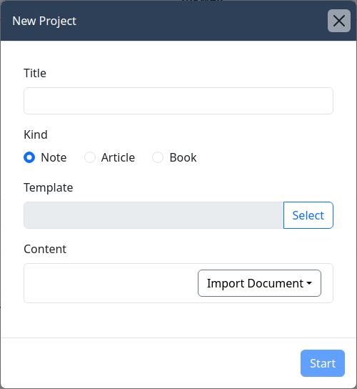Choose the Article radio button
Image resolution: width=357 pixels, height=389 pixels.
tap(90, 157)
